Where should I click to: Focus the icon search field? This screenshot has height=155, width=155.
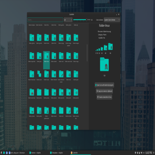click(45, 20)
